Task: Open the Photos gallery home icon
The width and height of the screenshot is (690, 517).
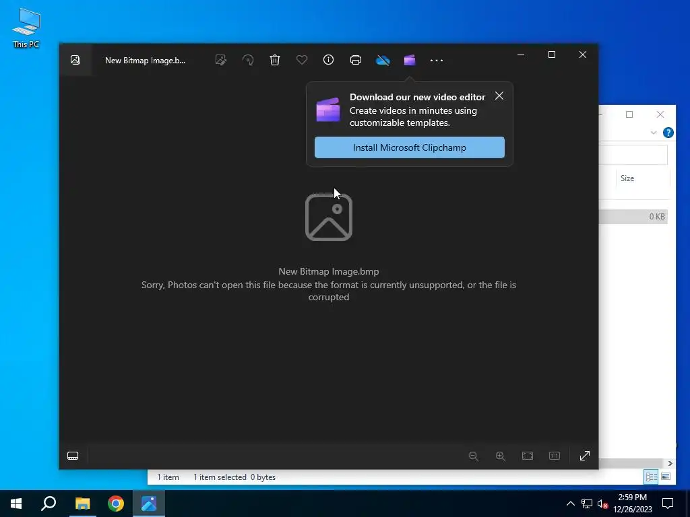Action: (75, 60)
